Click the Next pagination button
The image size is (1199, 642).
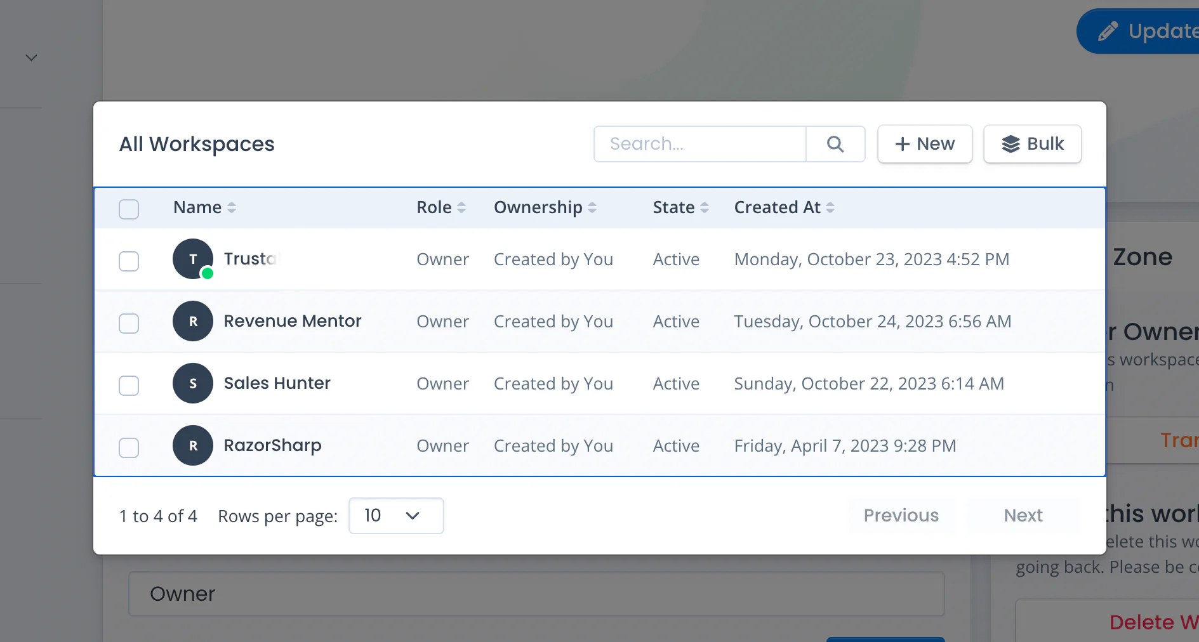point(1023,515)
